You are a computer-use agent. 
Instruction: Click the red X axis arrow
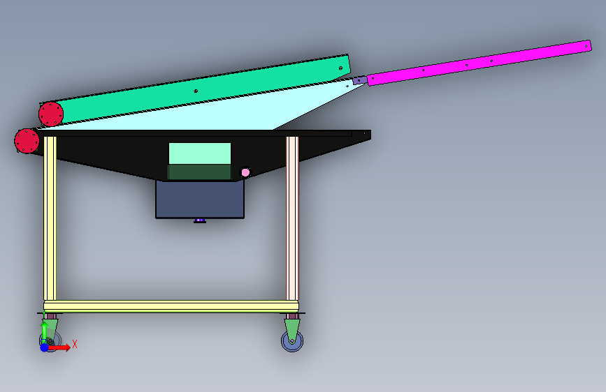point(59,347)
